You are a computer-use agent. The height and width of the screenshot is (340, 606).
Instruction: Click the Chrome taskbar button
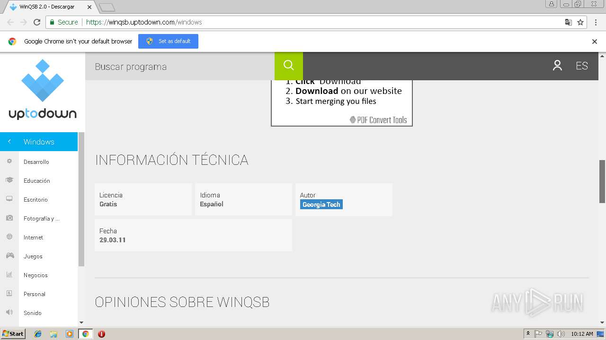(x=85, y=334)
